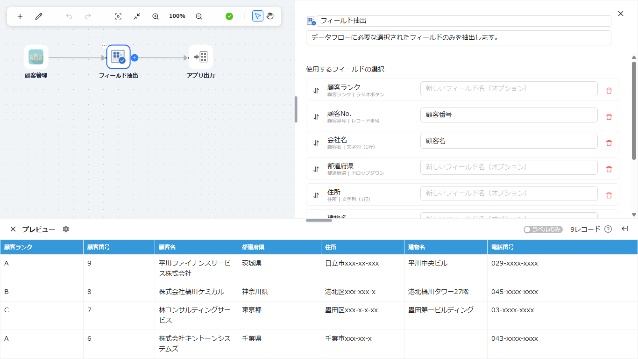Close the preview panel with X
The image size is (638, 359).
(13, 229)
